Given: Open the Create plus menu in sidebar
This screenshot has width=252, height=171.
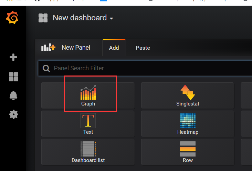Looking at the screenshot, I should tap(13, 57).
